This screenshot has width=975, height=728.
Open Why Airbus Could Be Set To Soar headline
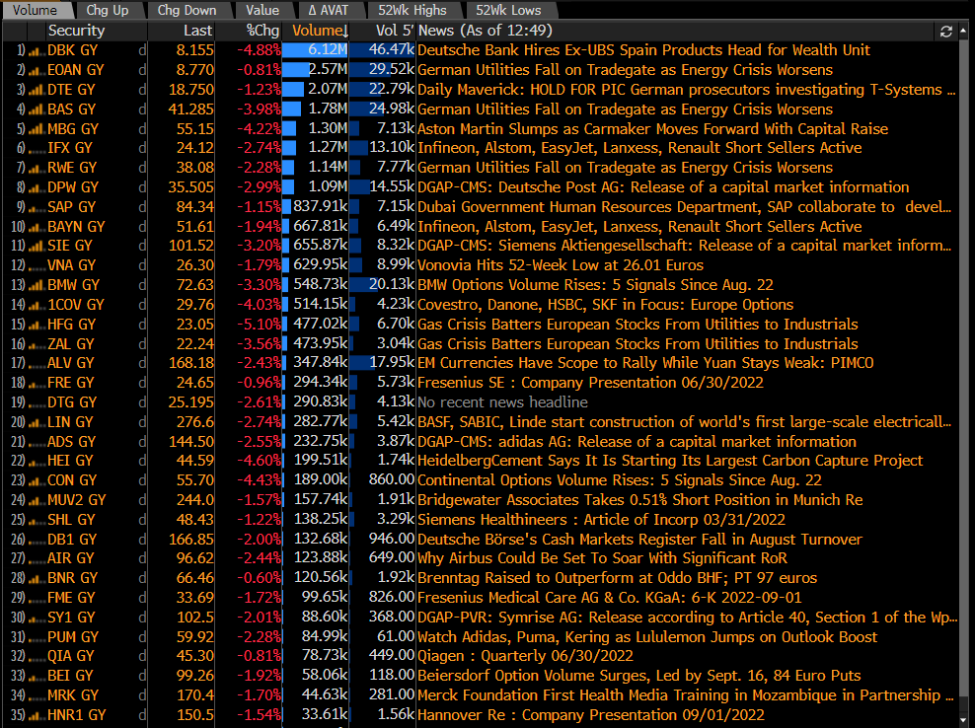603,558
